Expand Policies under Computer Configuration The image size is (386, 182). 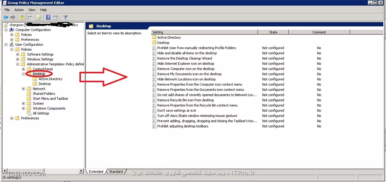tap(12, 35)
